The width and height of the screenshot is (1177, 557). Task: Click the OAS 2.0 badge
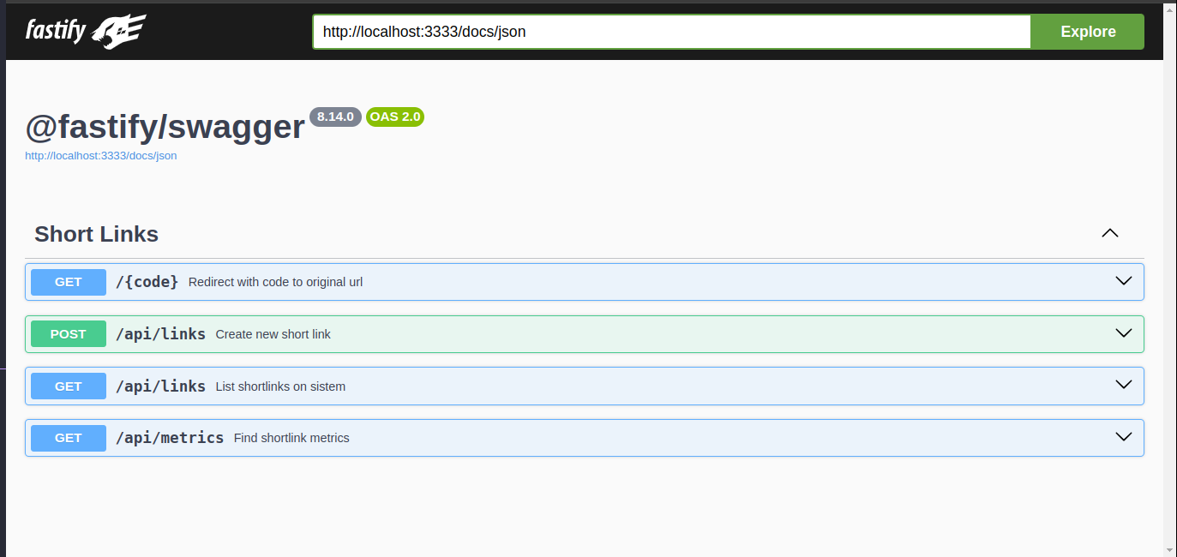click(395, 117)
